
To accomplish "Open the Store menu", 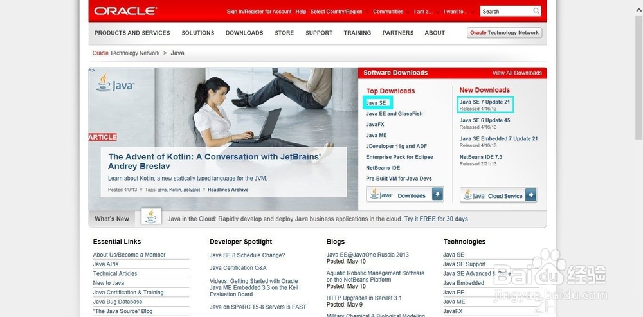I will pyautogui.click(x=284, y=33).
